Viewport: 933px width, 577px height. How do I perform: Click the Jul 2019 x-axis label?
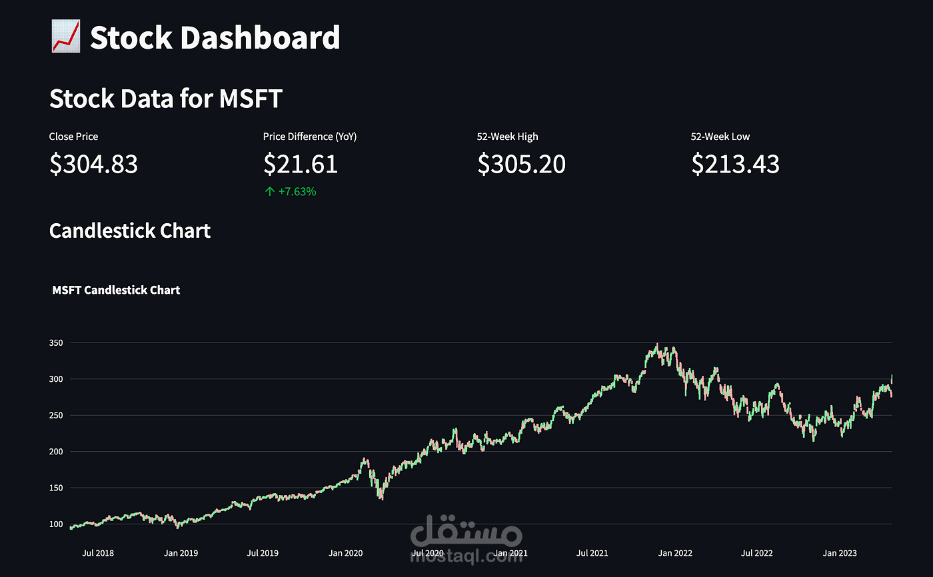[262, 553]
